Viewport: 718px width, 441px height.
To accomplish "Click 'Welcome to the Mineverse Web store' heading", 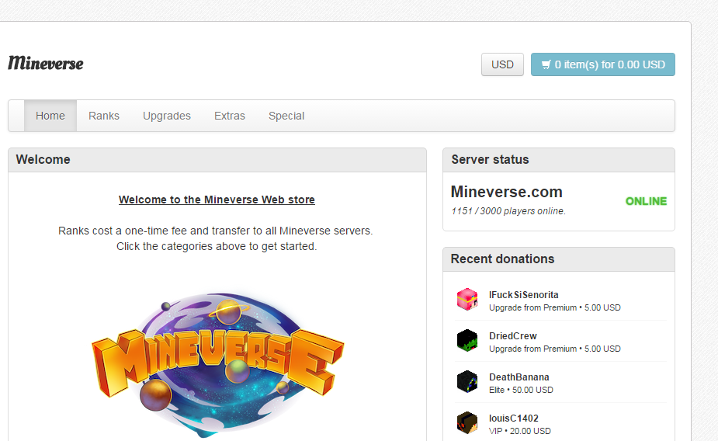I will pos(217,200).
